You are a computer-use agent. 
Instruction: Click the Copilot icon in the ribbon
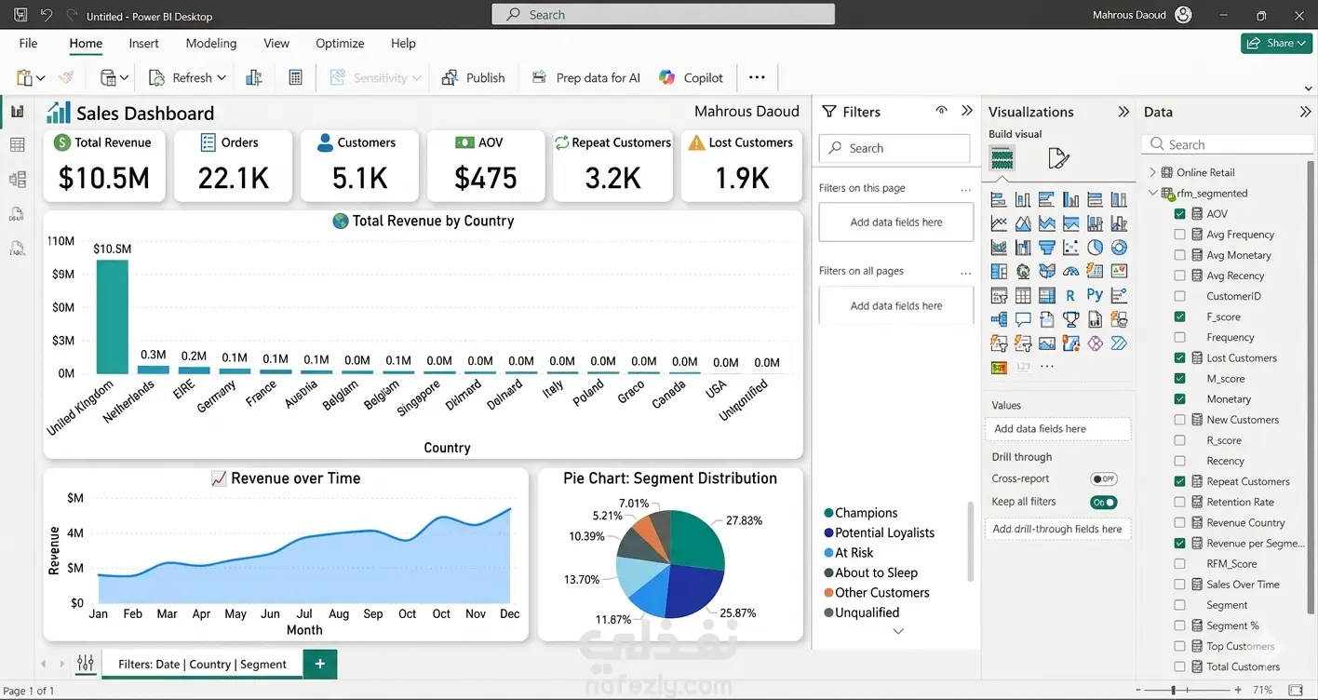[x=666, y=78]
